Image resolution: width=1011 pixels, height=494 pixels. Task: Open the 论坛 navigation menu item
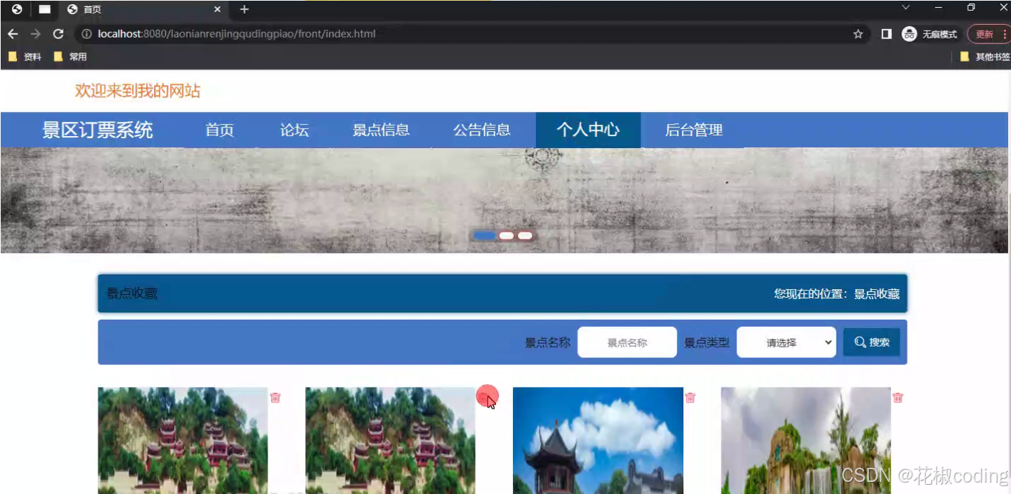pos(294,130)
